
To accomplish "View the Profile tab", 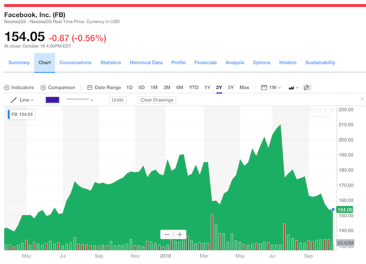I will (x=178, y=63).
